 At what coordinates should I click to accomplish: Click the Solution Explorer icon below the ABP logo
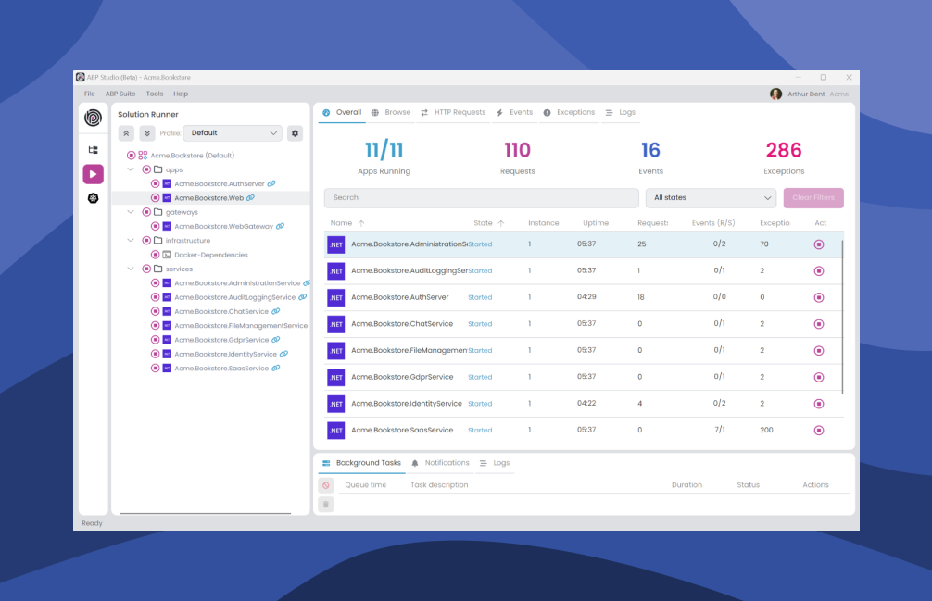pyautogui.click(x=92, y=149)
